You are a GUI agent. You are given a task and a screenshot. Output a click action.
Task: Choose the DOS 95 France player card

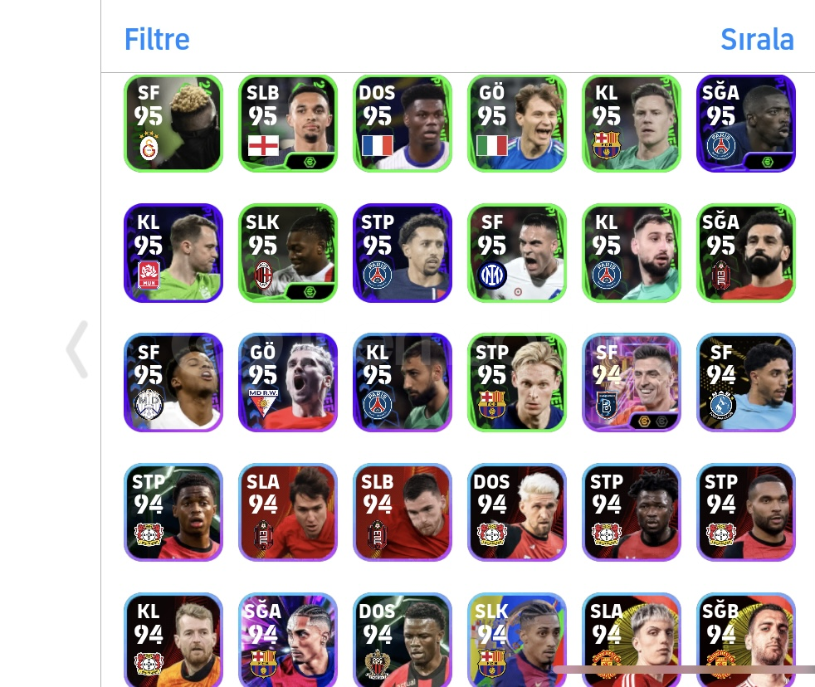point(403,123)
